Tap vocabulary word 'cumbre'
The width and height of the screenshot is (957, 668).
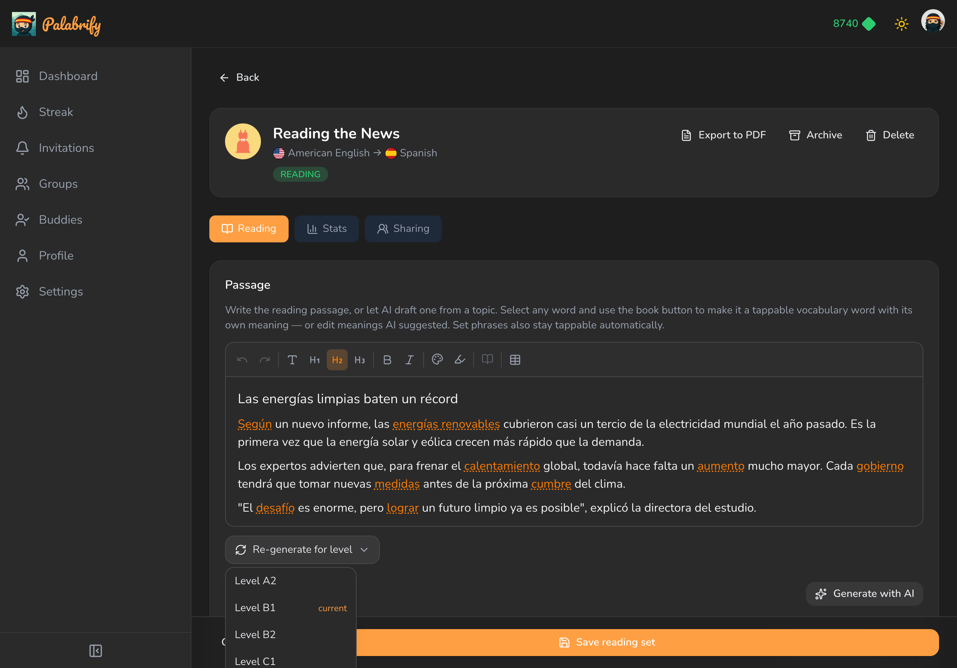pyautogui.click(x=551, y=484)
